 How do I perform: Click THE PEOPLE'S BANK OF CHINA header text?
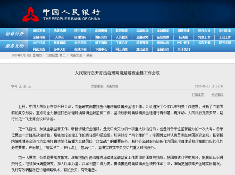(72, 19)
